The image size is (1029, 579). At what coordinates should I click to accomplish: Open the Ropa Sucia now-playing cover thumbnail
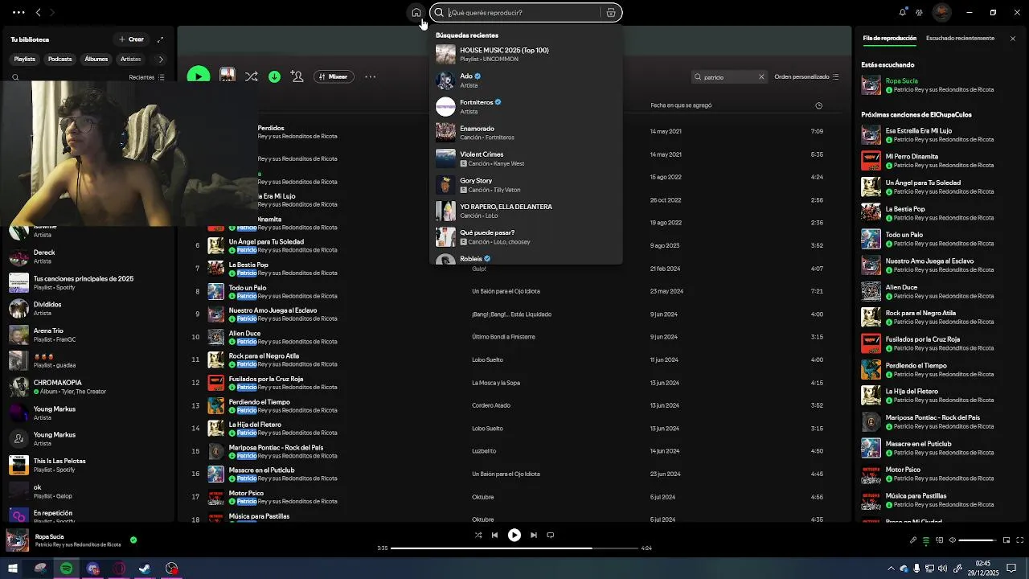(18, 540)
